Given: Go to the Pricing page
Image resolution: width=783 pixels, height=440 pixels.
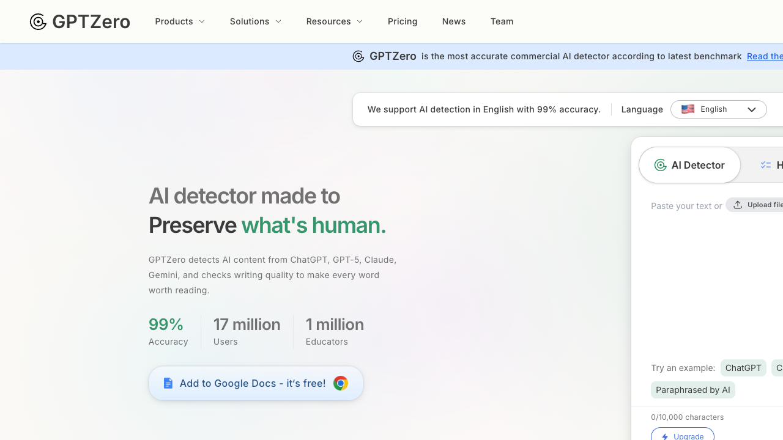Looking at the screenshot, I should 403,21.
